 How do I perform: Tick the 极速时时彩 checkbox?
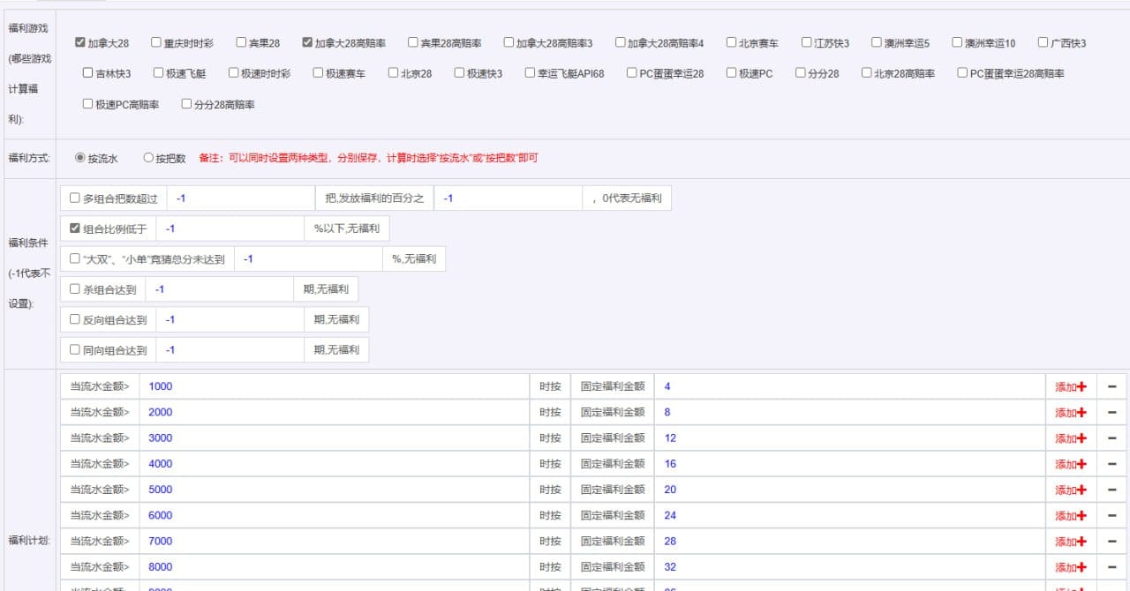pyautogui.click(x=233, y=73)
